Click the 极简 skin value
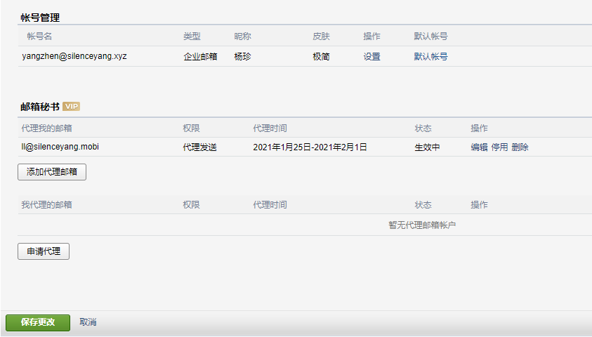 pyautogui.click(x=321, y=57)
